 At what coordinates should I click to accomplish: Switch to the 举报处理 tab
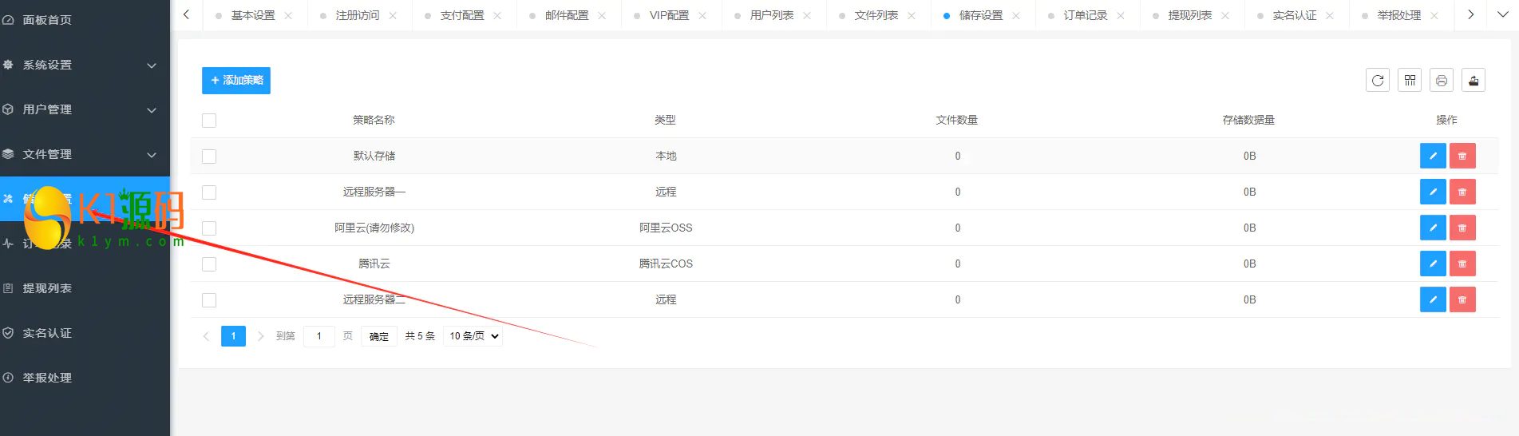pos(1399,16)
